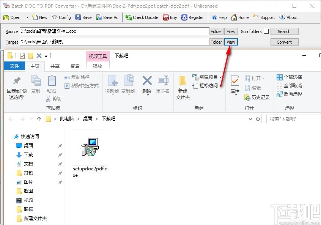This screenshot has width=321, height=225.
Task: Click 打开 in the ribbon
Action: click(x=255, y=79)
